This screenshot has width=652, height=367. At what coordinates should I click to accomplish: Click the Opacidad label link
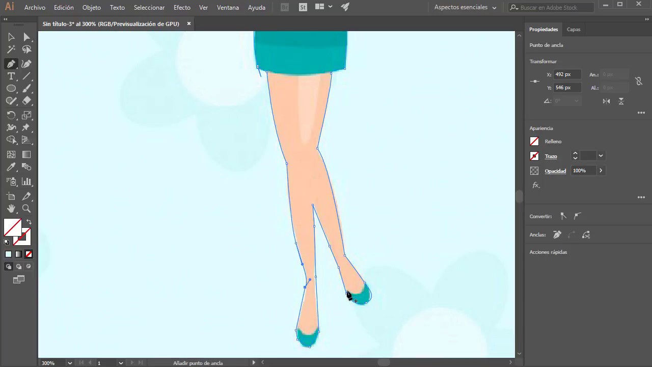click(555, 171)
